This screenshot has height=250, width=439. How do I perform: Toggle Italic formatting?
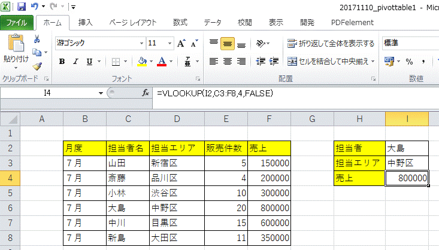point(77,62)
